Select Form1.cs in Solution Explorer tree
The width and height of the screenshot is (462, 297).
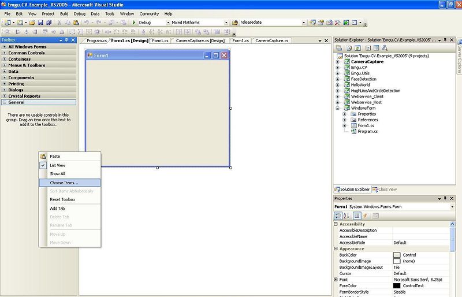366,125
